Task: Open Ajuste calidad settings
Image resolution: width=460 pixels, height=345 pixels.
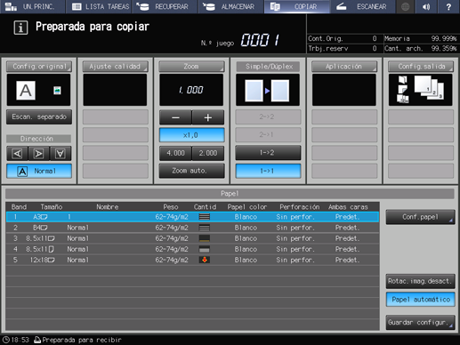Action: (115, 67)
